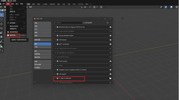Viewport: 179px width, 100px height.
Task: Select the Add Cube tool
Action: [2, 51]
